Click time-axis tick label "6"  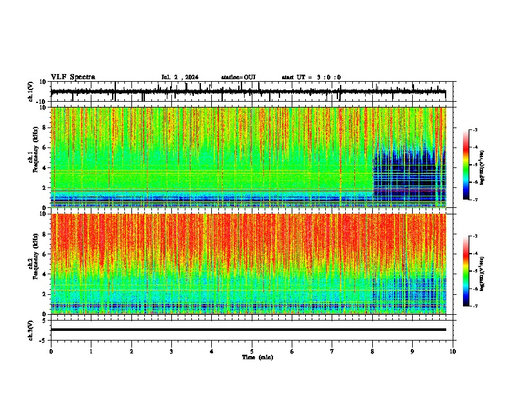pos(292,352)
